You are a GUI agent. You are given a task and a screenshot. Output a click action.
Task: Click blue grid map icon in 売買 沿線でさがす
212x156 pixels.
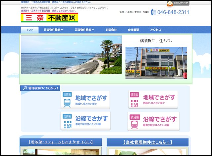tap(68, 125)
